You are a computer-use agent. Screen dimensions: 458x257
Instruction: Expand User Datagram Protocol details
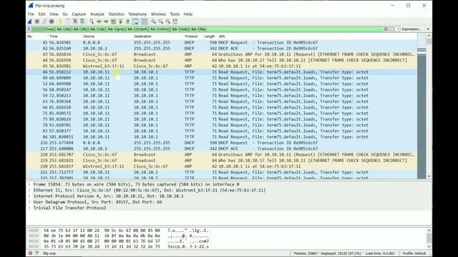tap(29, 202)
